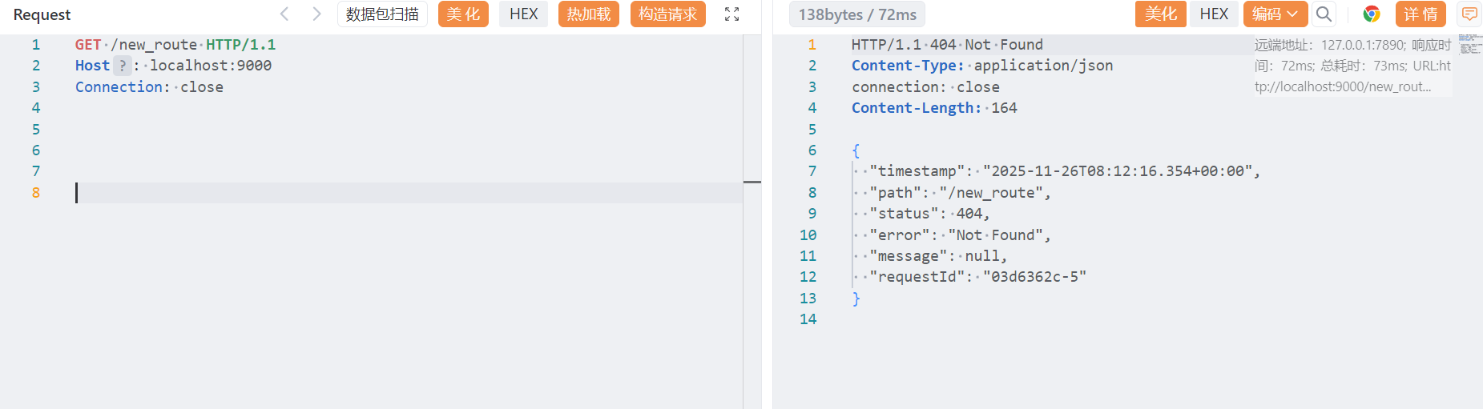The height and width of the screenshot is (409, 1483).
Task: Click the 数据包扫描 packet scan button
Action: click(382, 14)
